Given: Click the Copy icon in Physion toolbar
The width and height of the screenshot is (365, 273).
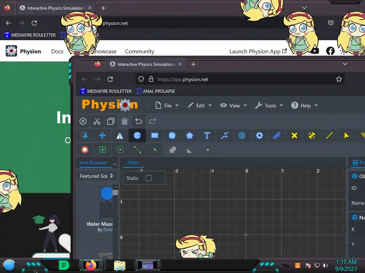Looking at the screenshot, I should point(111,121).
